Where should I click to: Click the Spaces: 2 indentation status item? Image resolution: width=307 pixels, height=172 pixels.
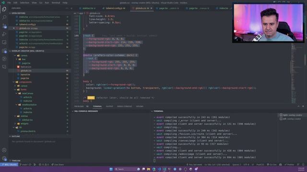236,164
